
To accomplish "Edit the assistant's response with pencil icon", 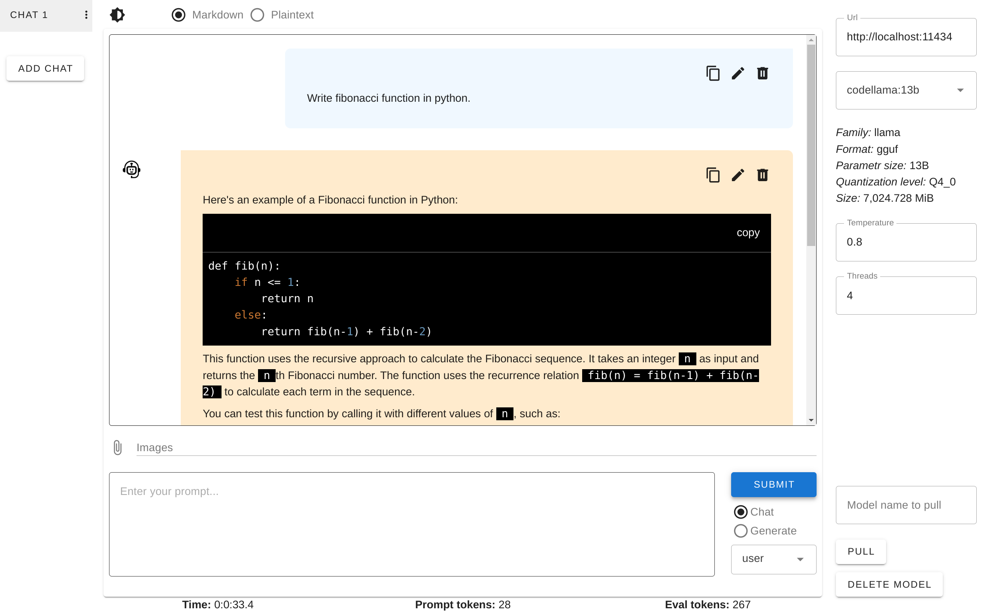I will 738,175.
